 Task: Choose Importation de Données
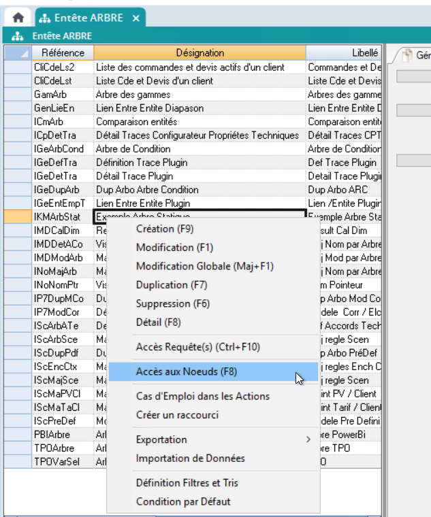[x=191, y=458]
